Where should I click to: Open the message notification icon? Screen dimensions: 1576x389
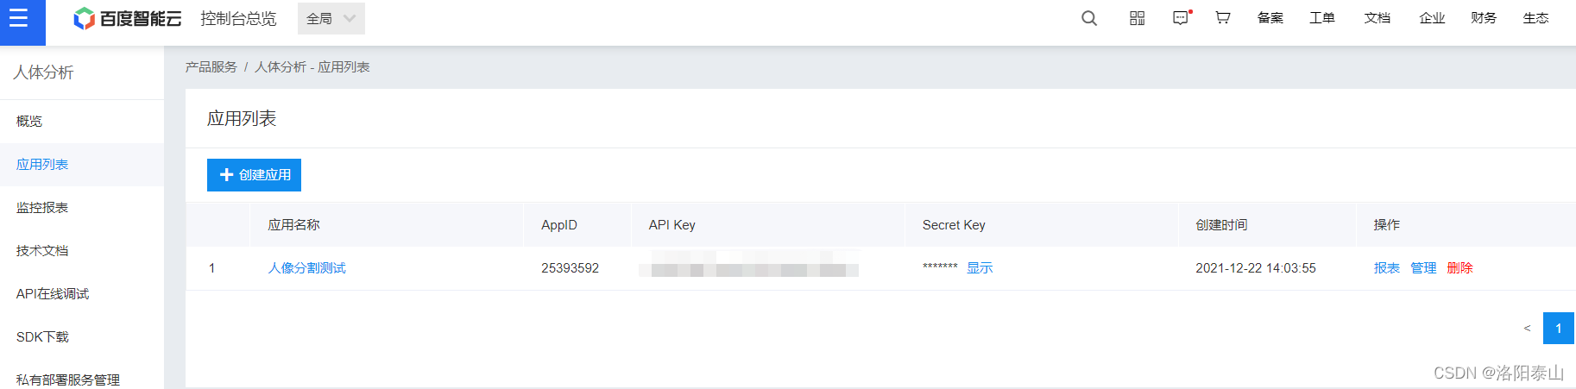coord(1181,18)
